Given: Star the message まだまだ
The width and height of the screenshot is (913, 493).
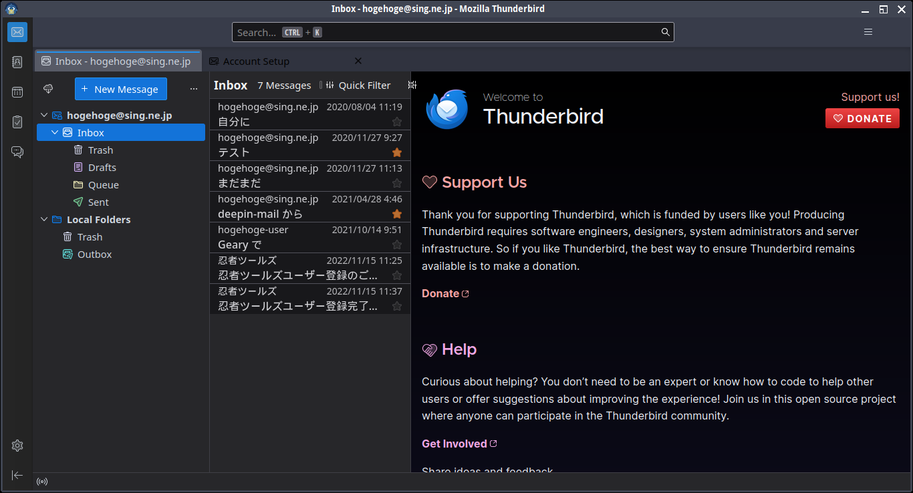Looking at the screenshot, I should click(x=397, y=183).
